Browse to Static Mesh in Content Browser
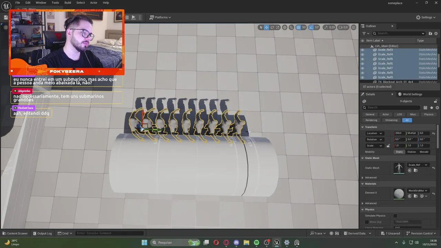Viewport: 441px width, 248px height. tap(416, 170)
